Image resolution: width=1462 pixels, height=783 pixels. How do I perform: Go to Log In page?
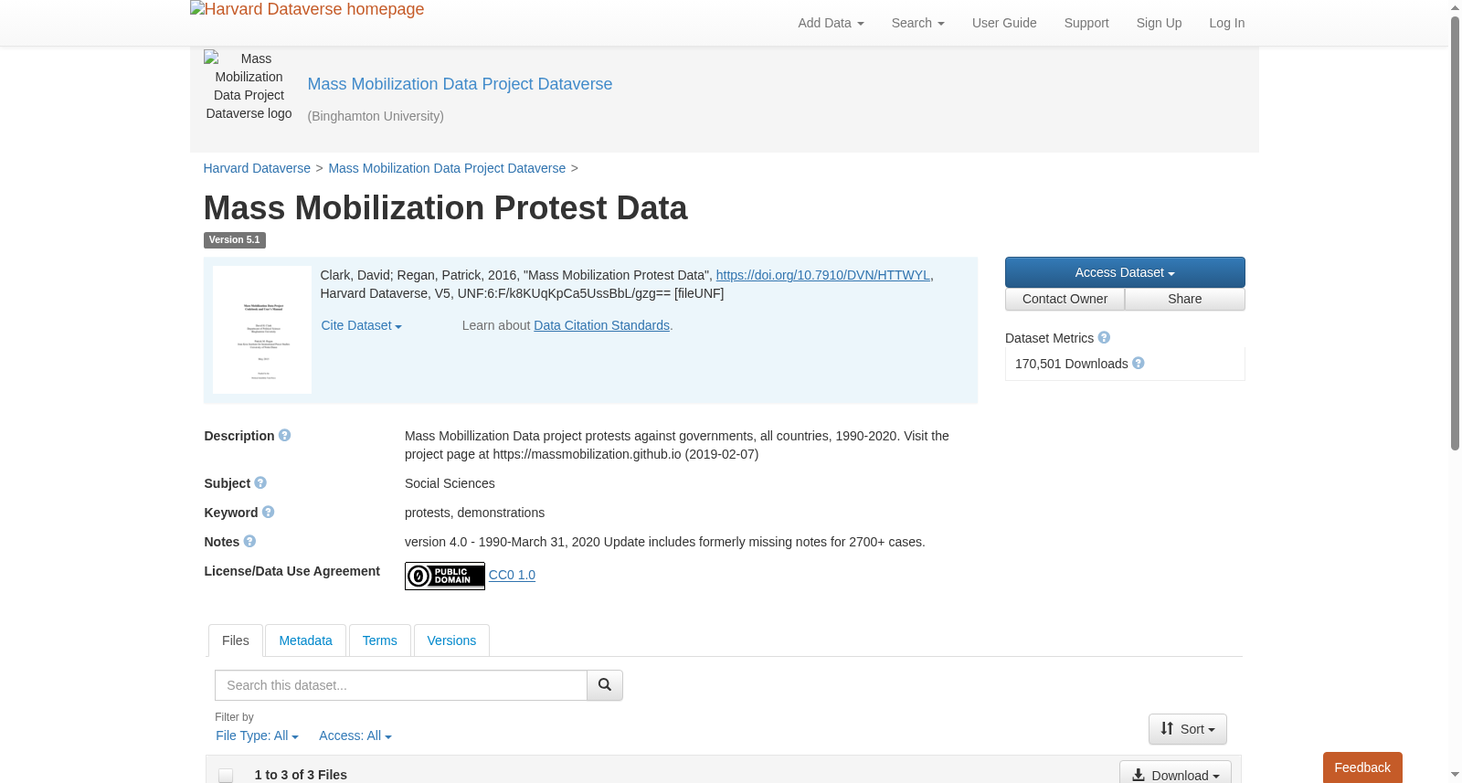pos(1227,23)
